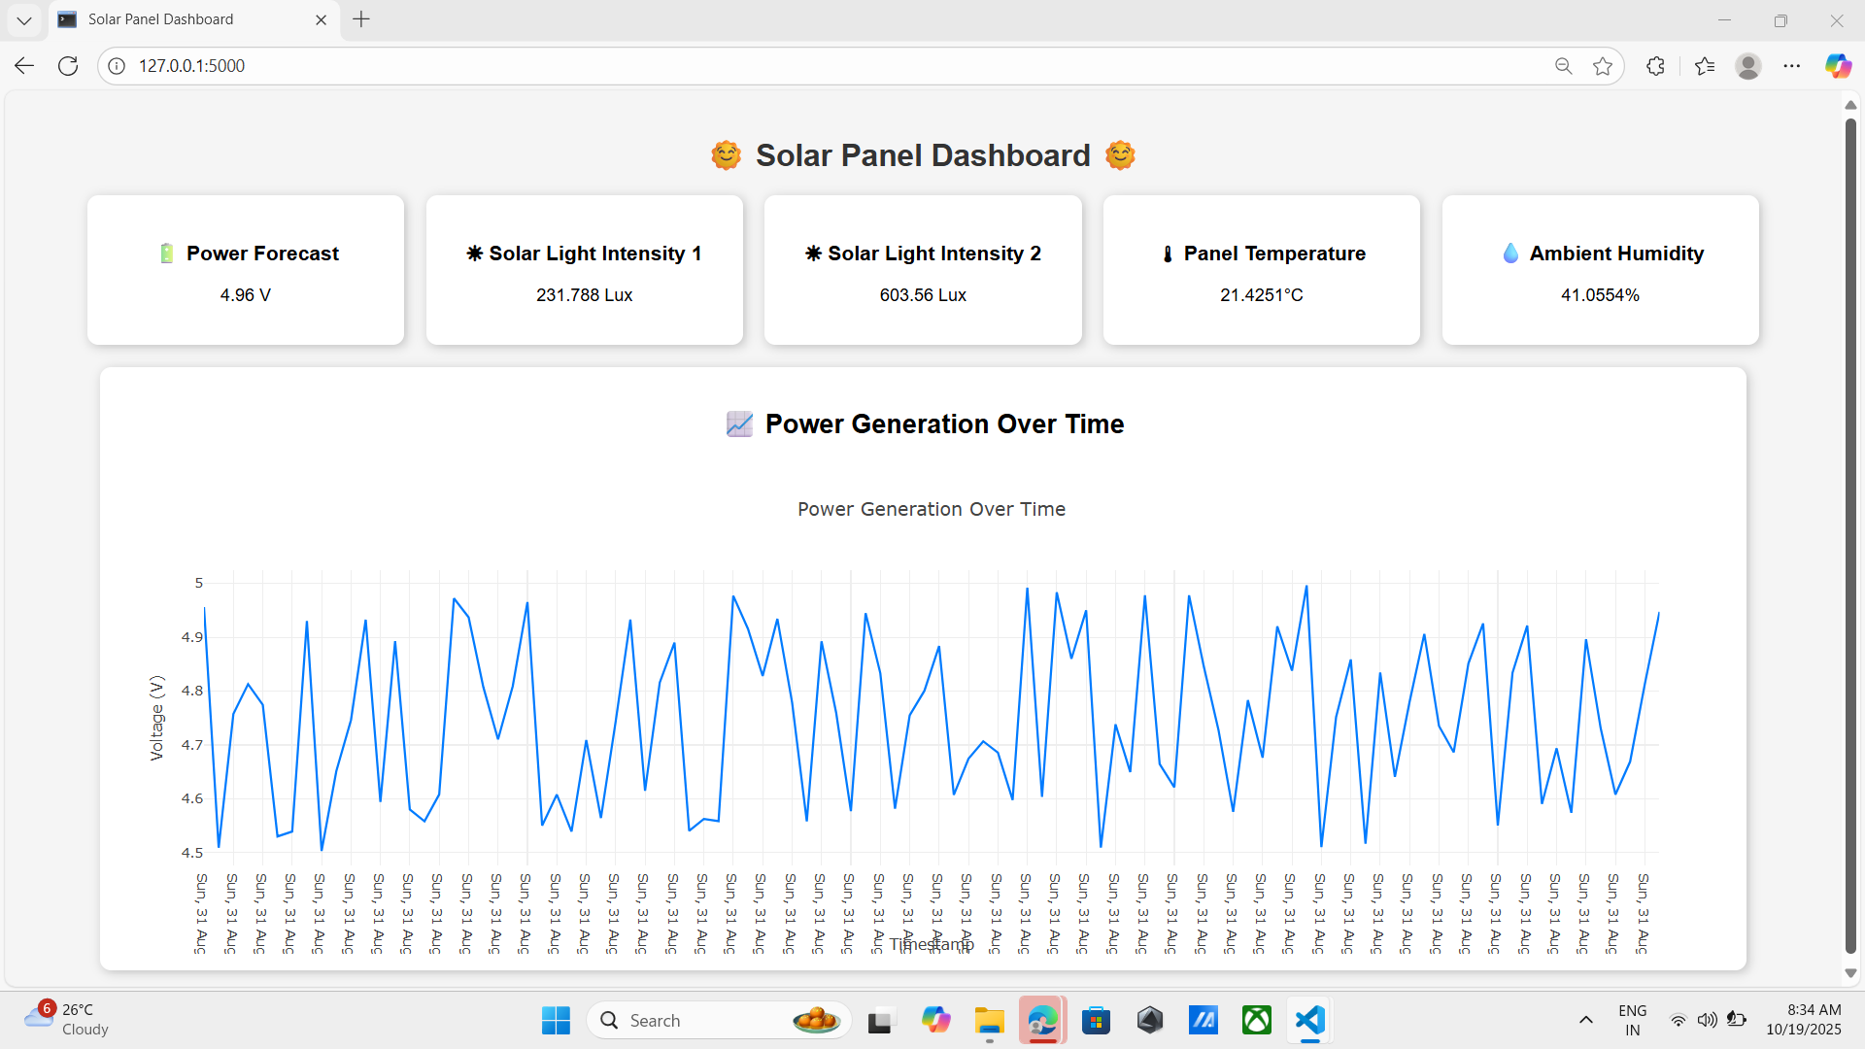Screen dimensions: 1865x1049
Task: Reload the dashboard page
Action: point(68,65)
